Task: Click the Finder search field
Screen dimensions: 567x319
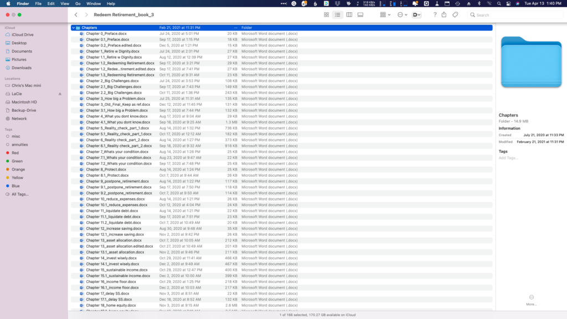Action: point(516,15)
